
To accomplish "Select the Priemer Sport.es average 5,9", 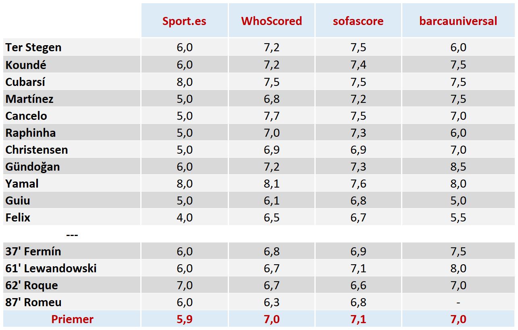I will tap(185, 319).
